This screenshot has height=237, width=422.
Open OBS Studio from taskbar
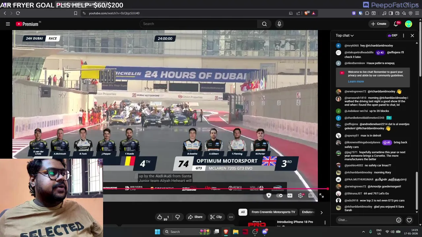tap(255, 232)
